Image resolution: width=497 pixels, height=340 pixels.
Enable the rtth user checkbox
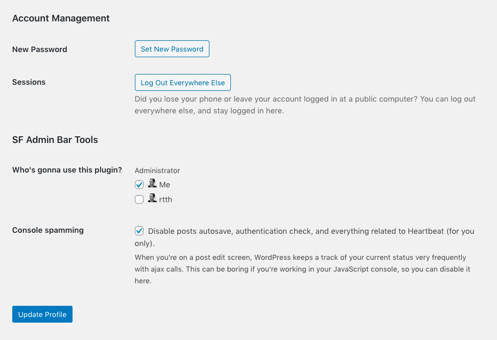(x=139, y=200)
